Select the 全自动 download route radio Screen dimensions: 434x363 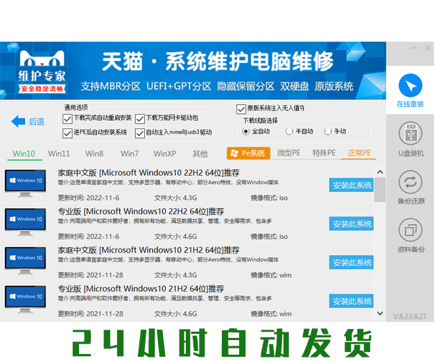(x=245, y=132)
